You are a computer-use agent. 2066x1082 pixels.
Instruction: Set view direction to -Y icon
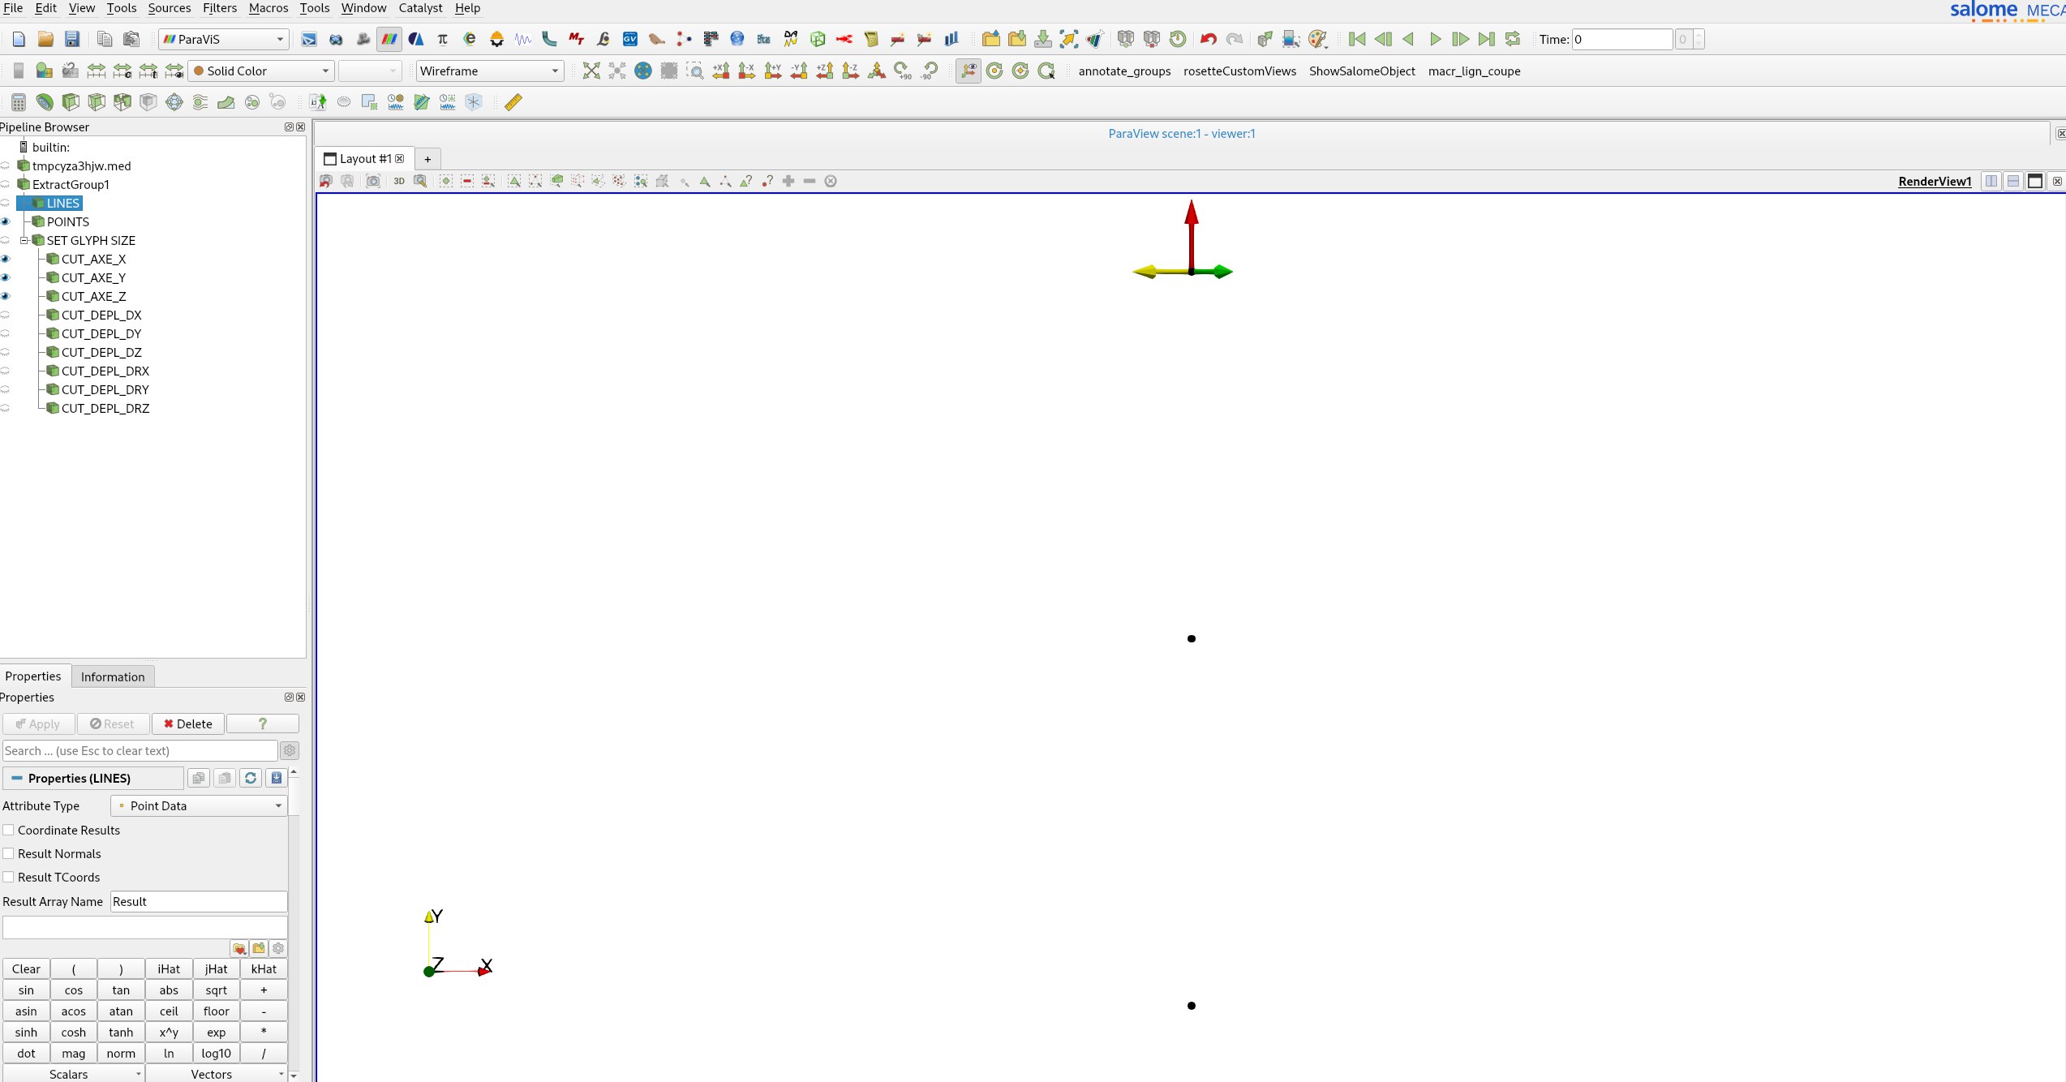point(799,71)
